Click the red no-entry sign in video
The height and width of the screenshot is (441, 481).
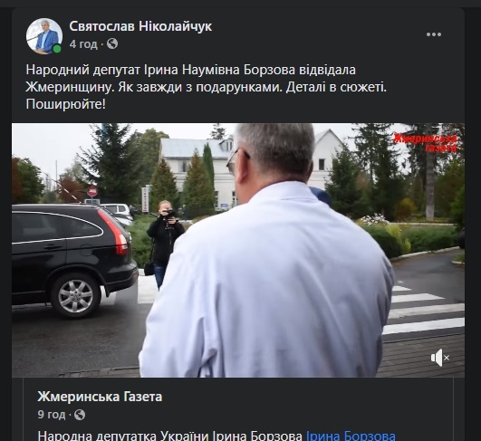coord(92,192)
